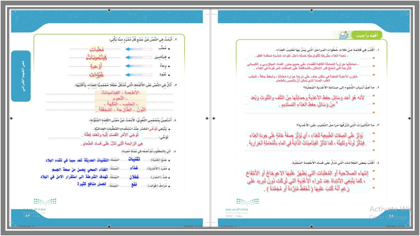Viewport: 420px width, 236px height.
Task: Click the blue arrow next to 'عبوة'
Action: (x=138, y=74)
